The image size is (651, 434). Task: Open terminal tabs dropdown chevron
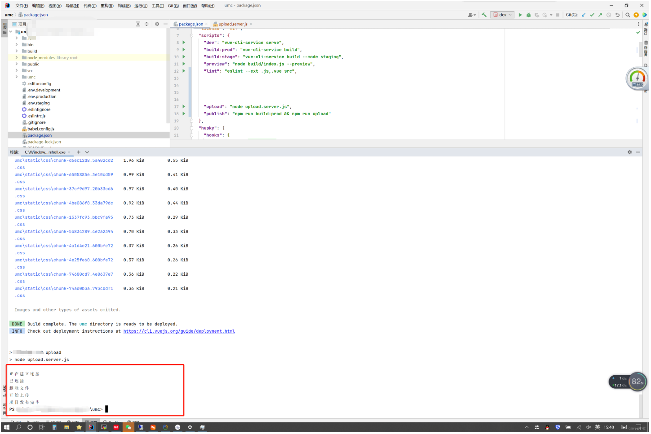point(87,152)
